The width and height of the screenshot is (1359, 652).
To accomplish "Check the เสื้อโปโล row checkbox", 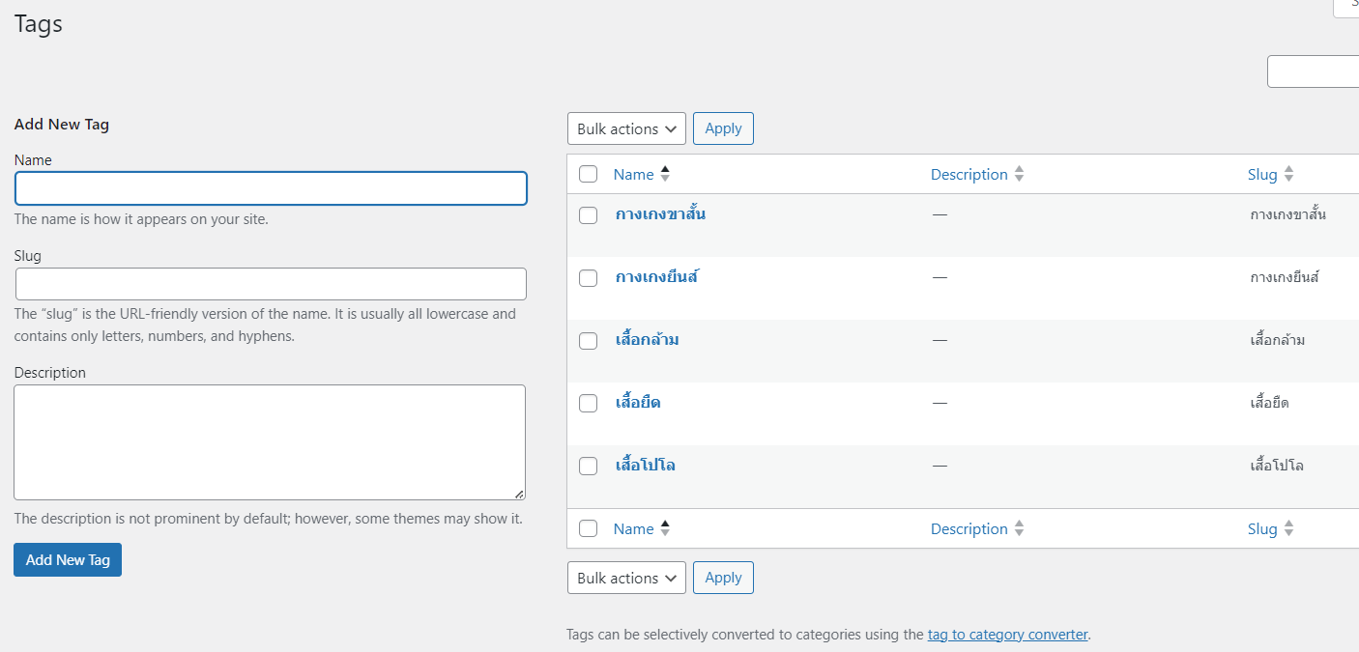I will point(588,466).
